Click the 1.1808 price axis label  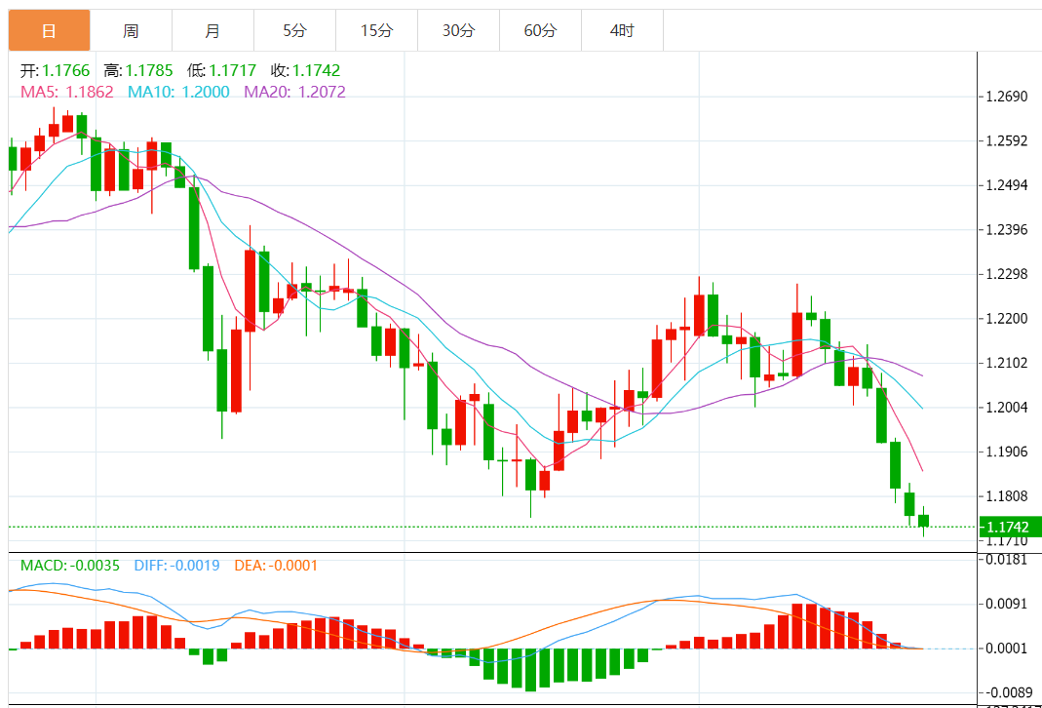pyautogui.click(x=1007, y=496)
